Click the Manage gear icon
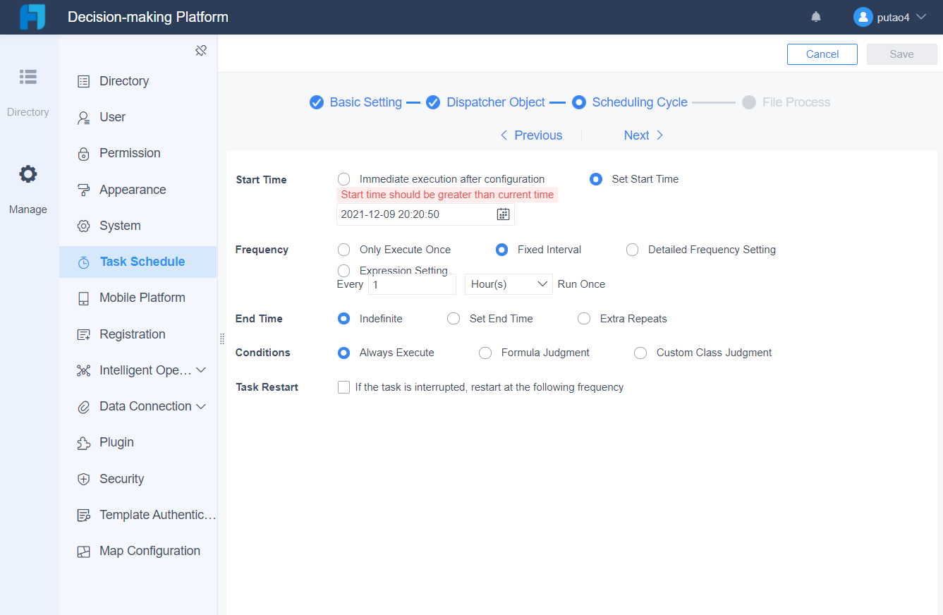This screenshot has width=943, height=615. pos(28,173)
